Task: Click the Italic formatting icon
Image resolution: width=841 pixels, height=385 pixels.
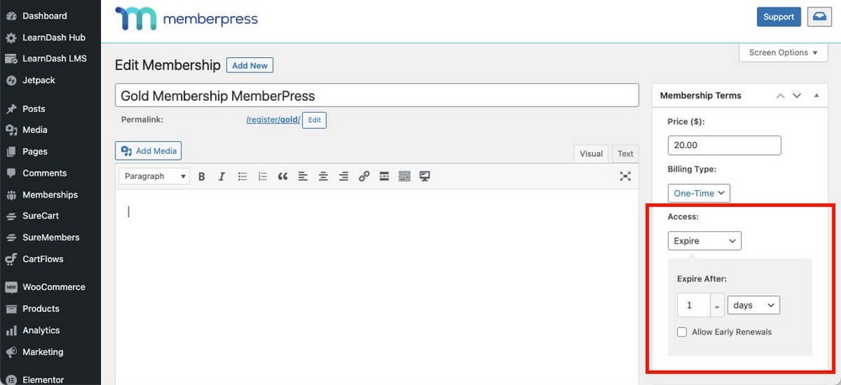Action: (x=221, y=177)
